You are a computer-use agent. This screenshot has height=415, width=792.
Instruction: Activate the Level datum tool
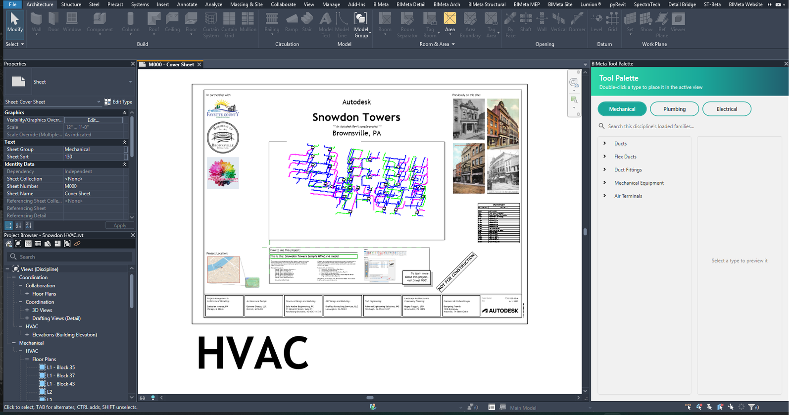596,23
